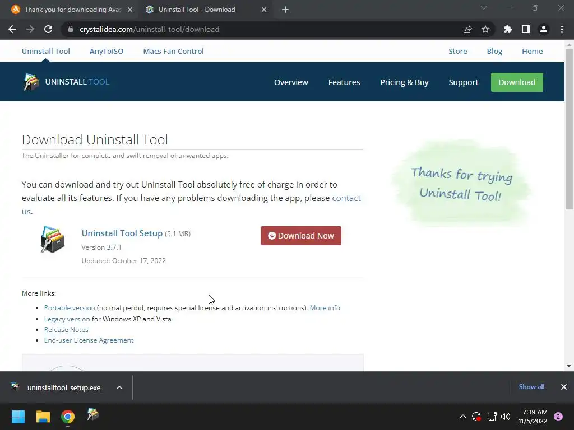Click the toolbox setup icon
The width and height of the screenshot is (574, 430).
point(53,240)
